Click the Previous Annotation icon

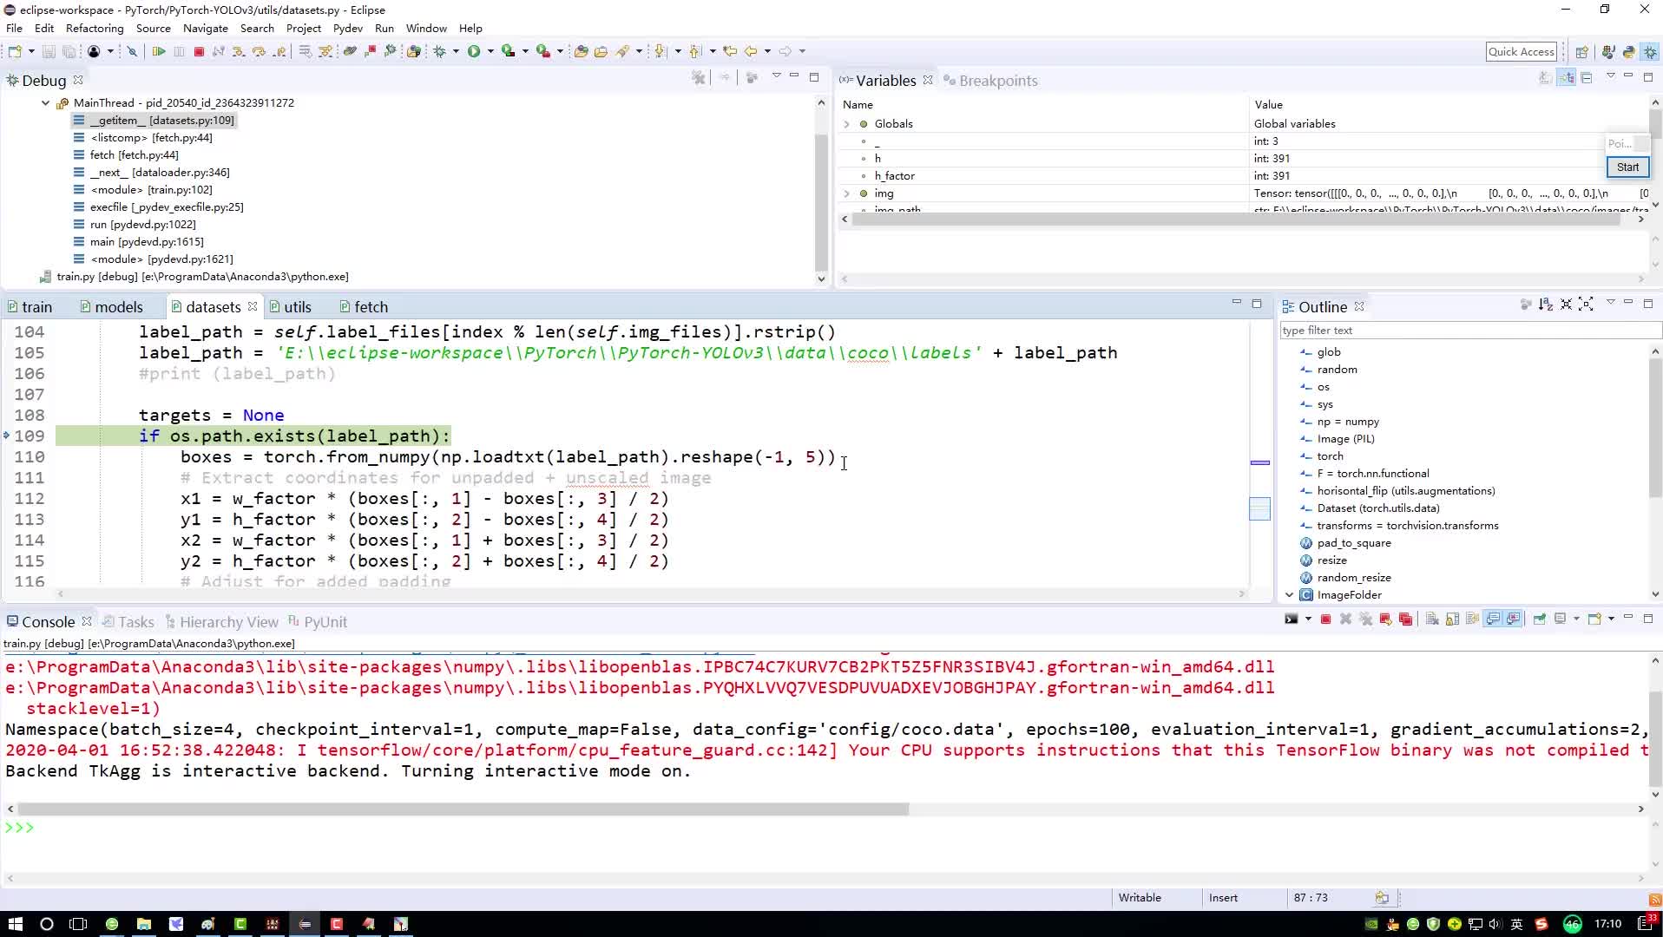pyautogui.click(x=696, y=52)
